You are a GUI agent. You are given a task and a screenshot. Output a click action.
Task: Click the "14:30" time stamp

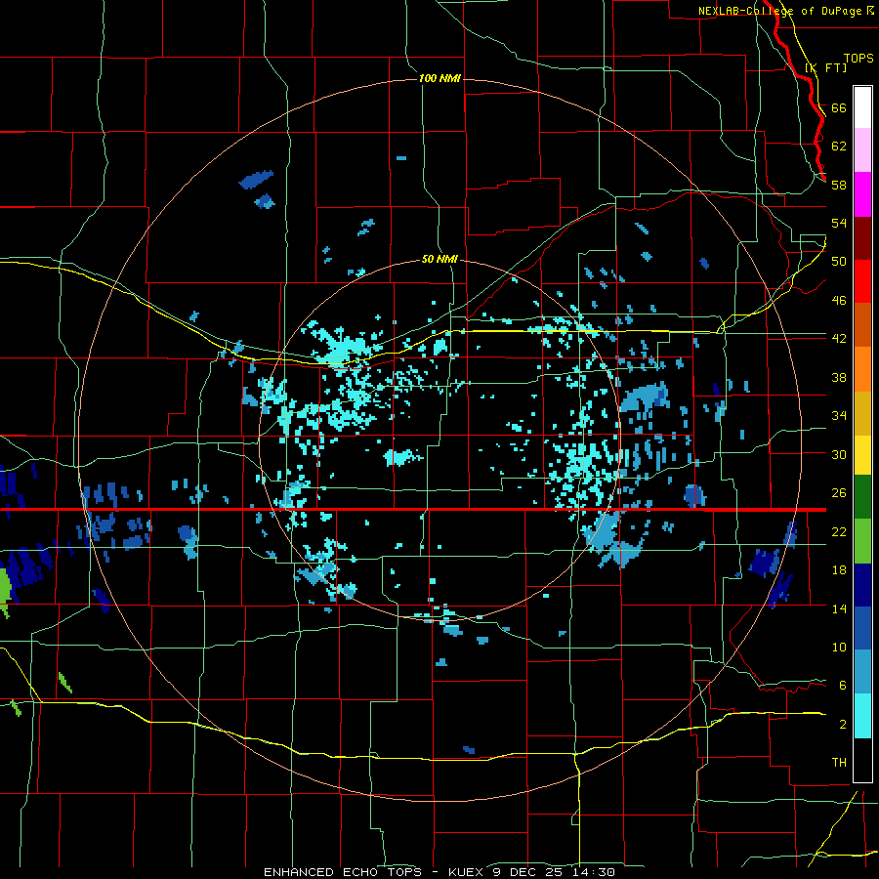pos(595,872)
